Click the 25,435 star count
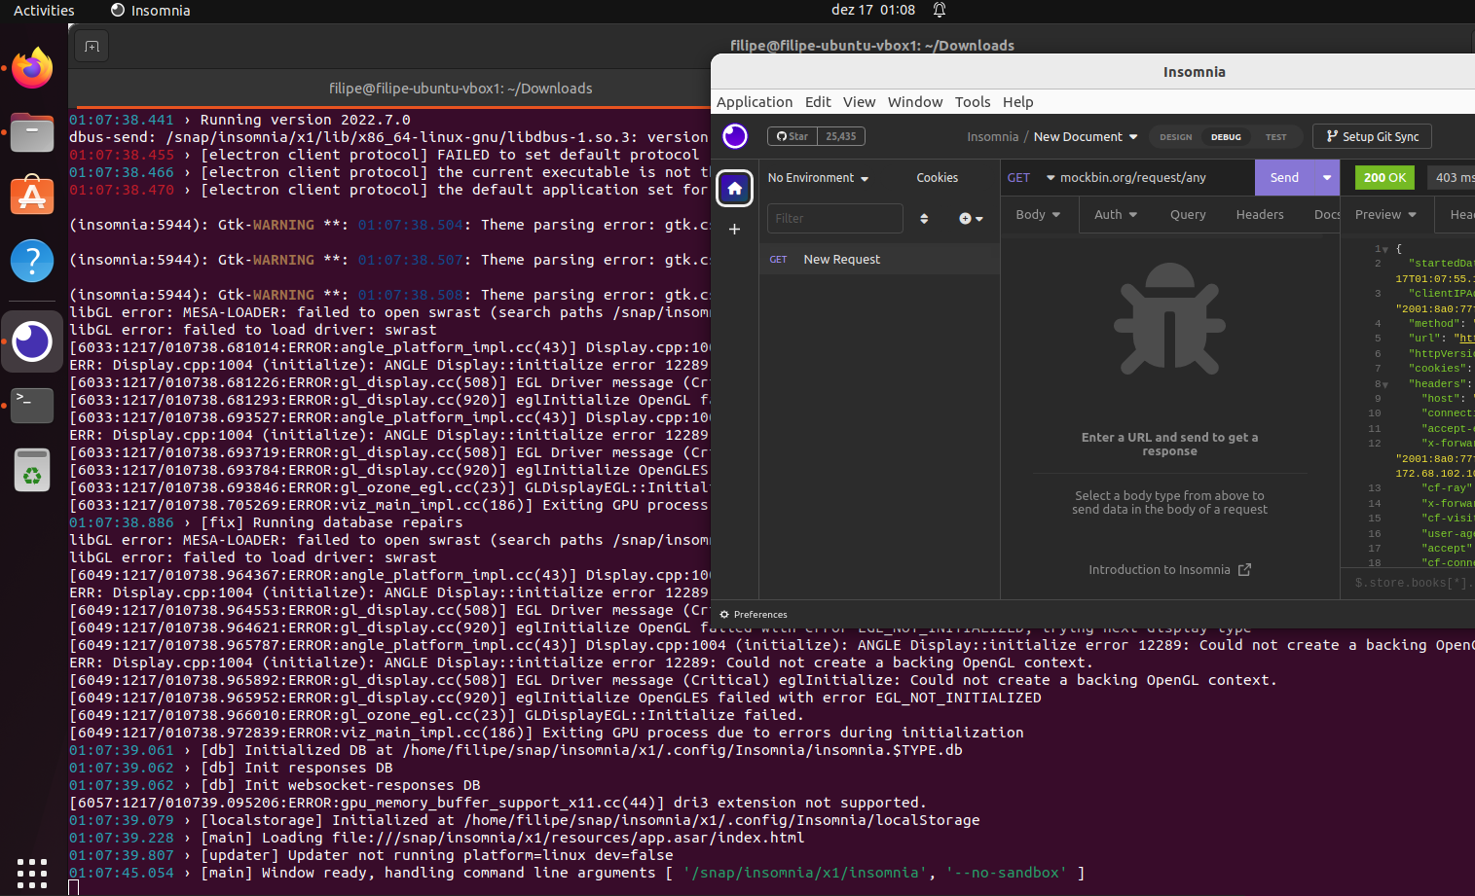This screenshot has height=896, width=1475. click(x=841, y=136)
